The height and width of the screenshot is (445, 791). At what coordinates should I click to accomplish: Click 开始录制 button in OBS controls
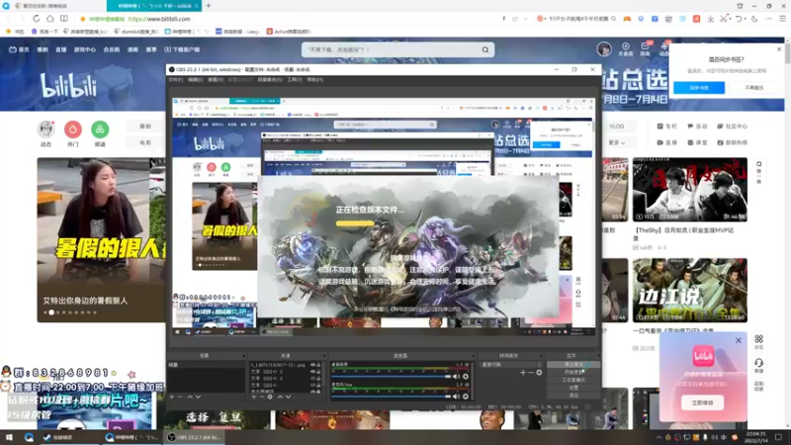click(x=573, y=372)
